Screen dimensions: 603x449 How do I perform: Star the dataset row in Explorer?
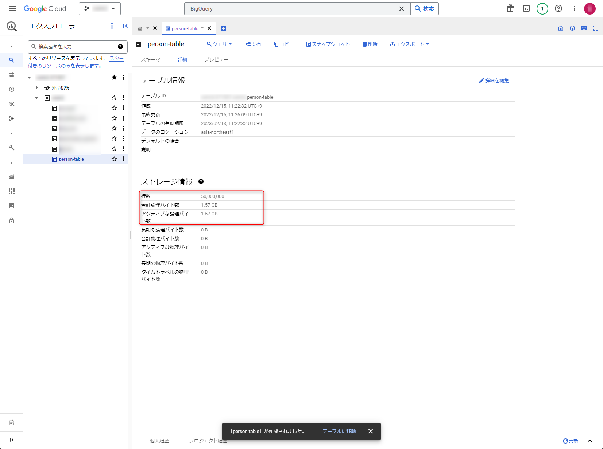click(x=114, y=98)
